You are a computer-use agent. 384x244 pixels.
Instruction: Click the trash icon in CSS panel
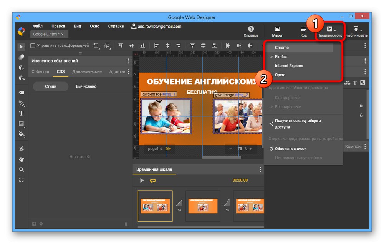126,223
